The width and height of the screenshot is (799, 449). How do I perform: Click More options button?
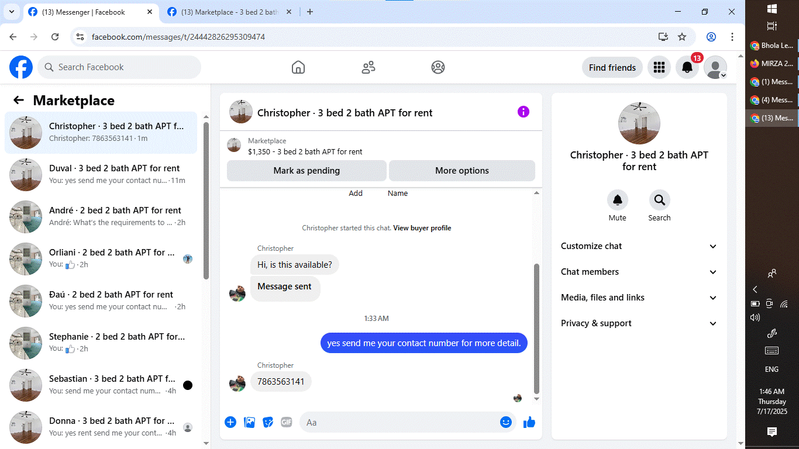(462, 171)
